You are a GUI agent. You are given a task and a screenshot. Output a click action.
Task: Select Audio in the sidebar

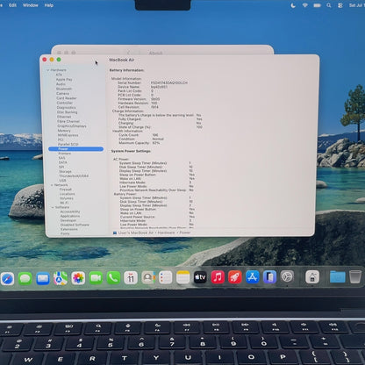tap(61, 84)
